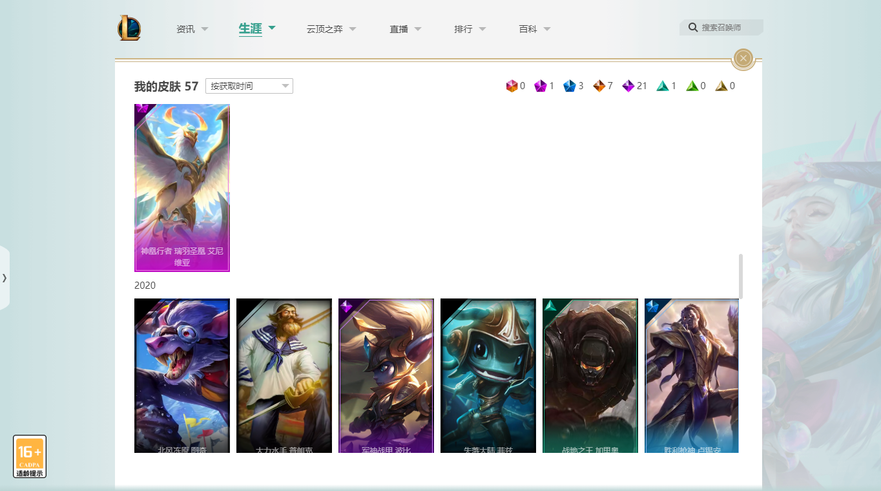Click the 2020 year heading
881x491 pixels.
145,285
